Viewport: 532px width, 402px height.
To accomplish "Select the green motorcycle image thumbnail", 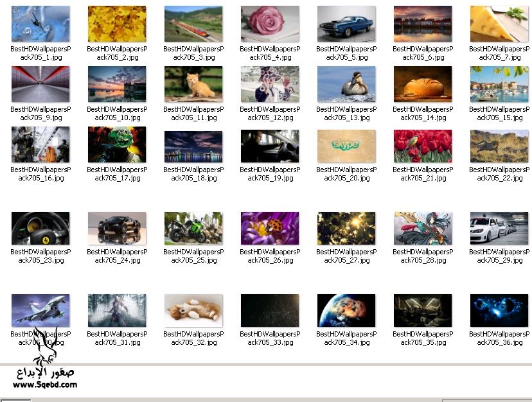I will pos(193,228).
